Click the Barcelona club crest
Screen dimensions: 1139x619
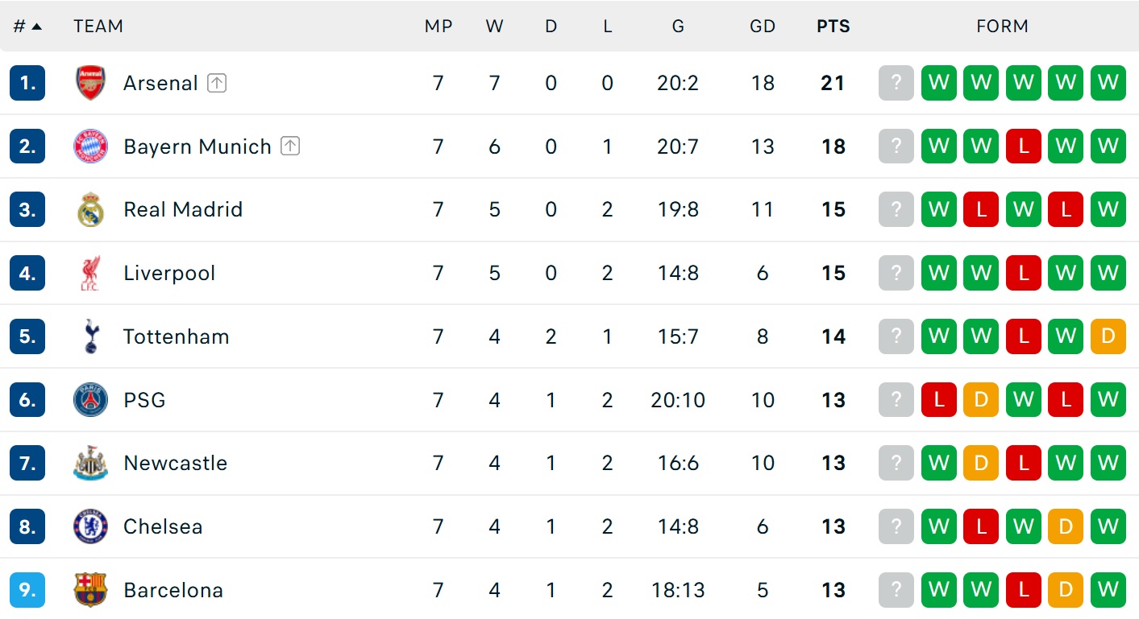(90, 590)
